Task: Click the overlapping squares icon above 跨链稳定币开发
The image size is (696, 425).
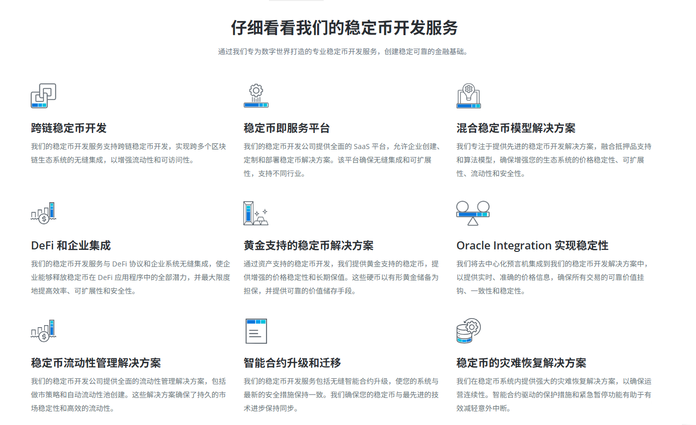Action: tap(43, 96)
